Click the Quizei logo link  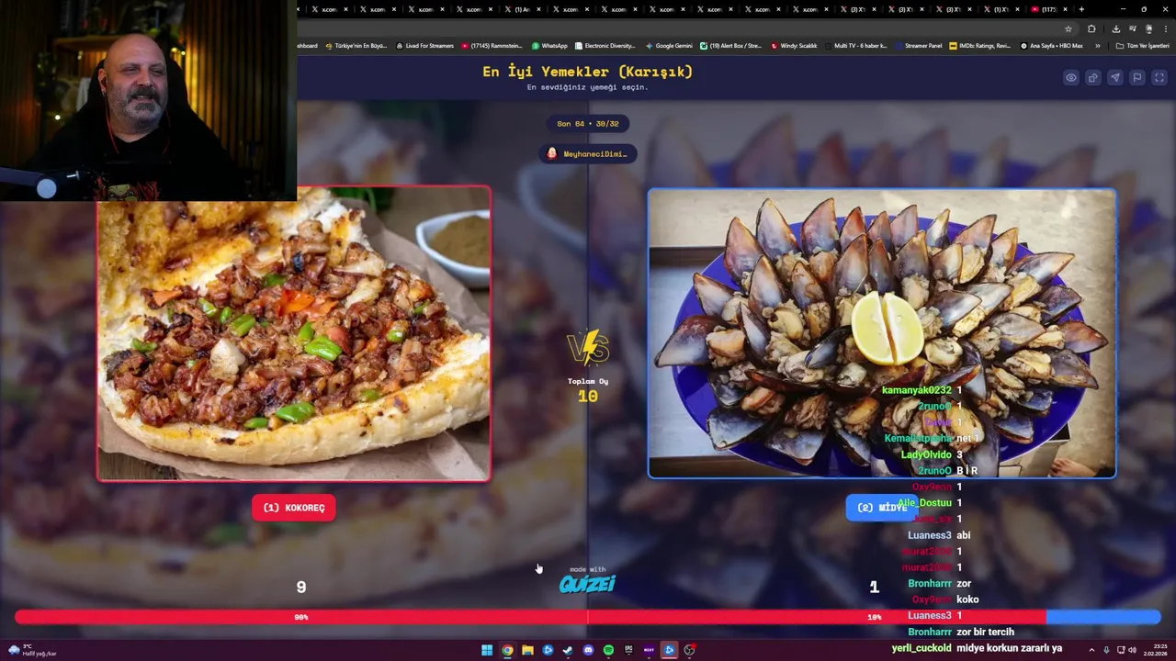point(588,583)
